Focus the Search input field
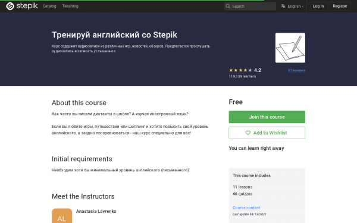Image resolution: width=357 pixels, height=223 pixels. [x=250, y=6]
